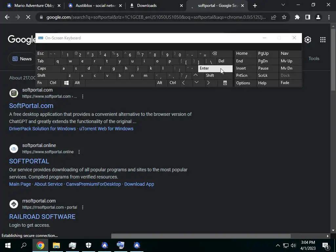Click the taskbar clock showing 3:04 PM
Viewport: 336px width, 252px height.
click(308, 245)
